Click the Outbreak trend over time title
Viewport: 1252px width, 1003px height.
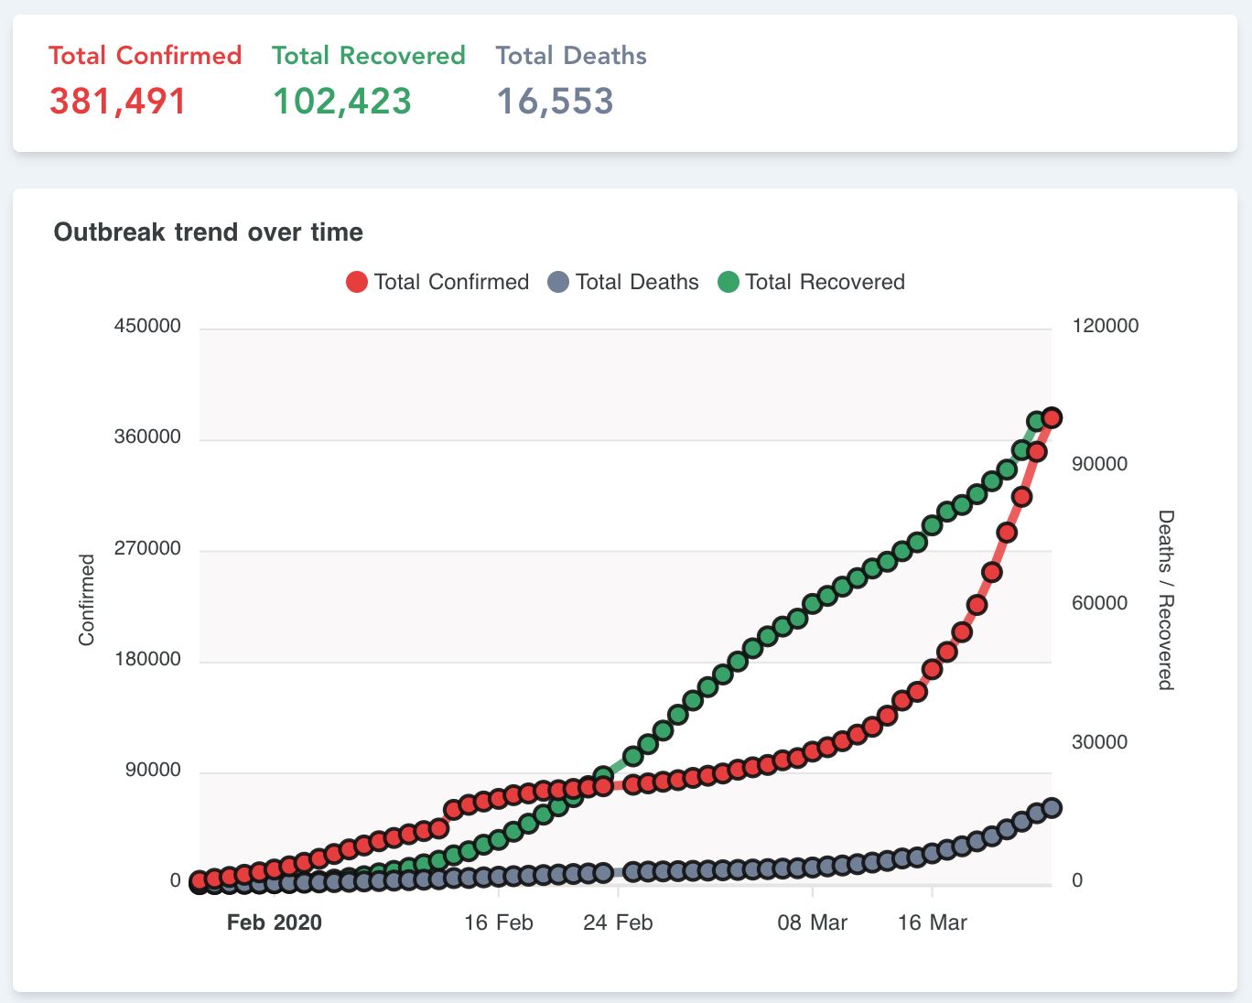[x=209, y=232]
